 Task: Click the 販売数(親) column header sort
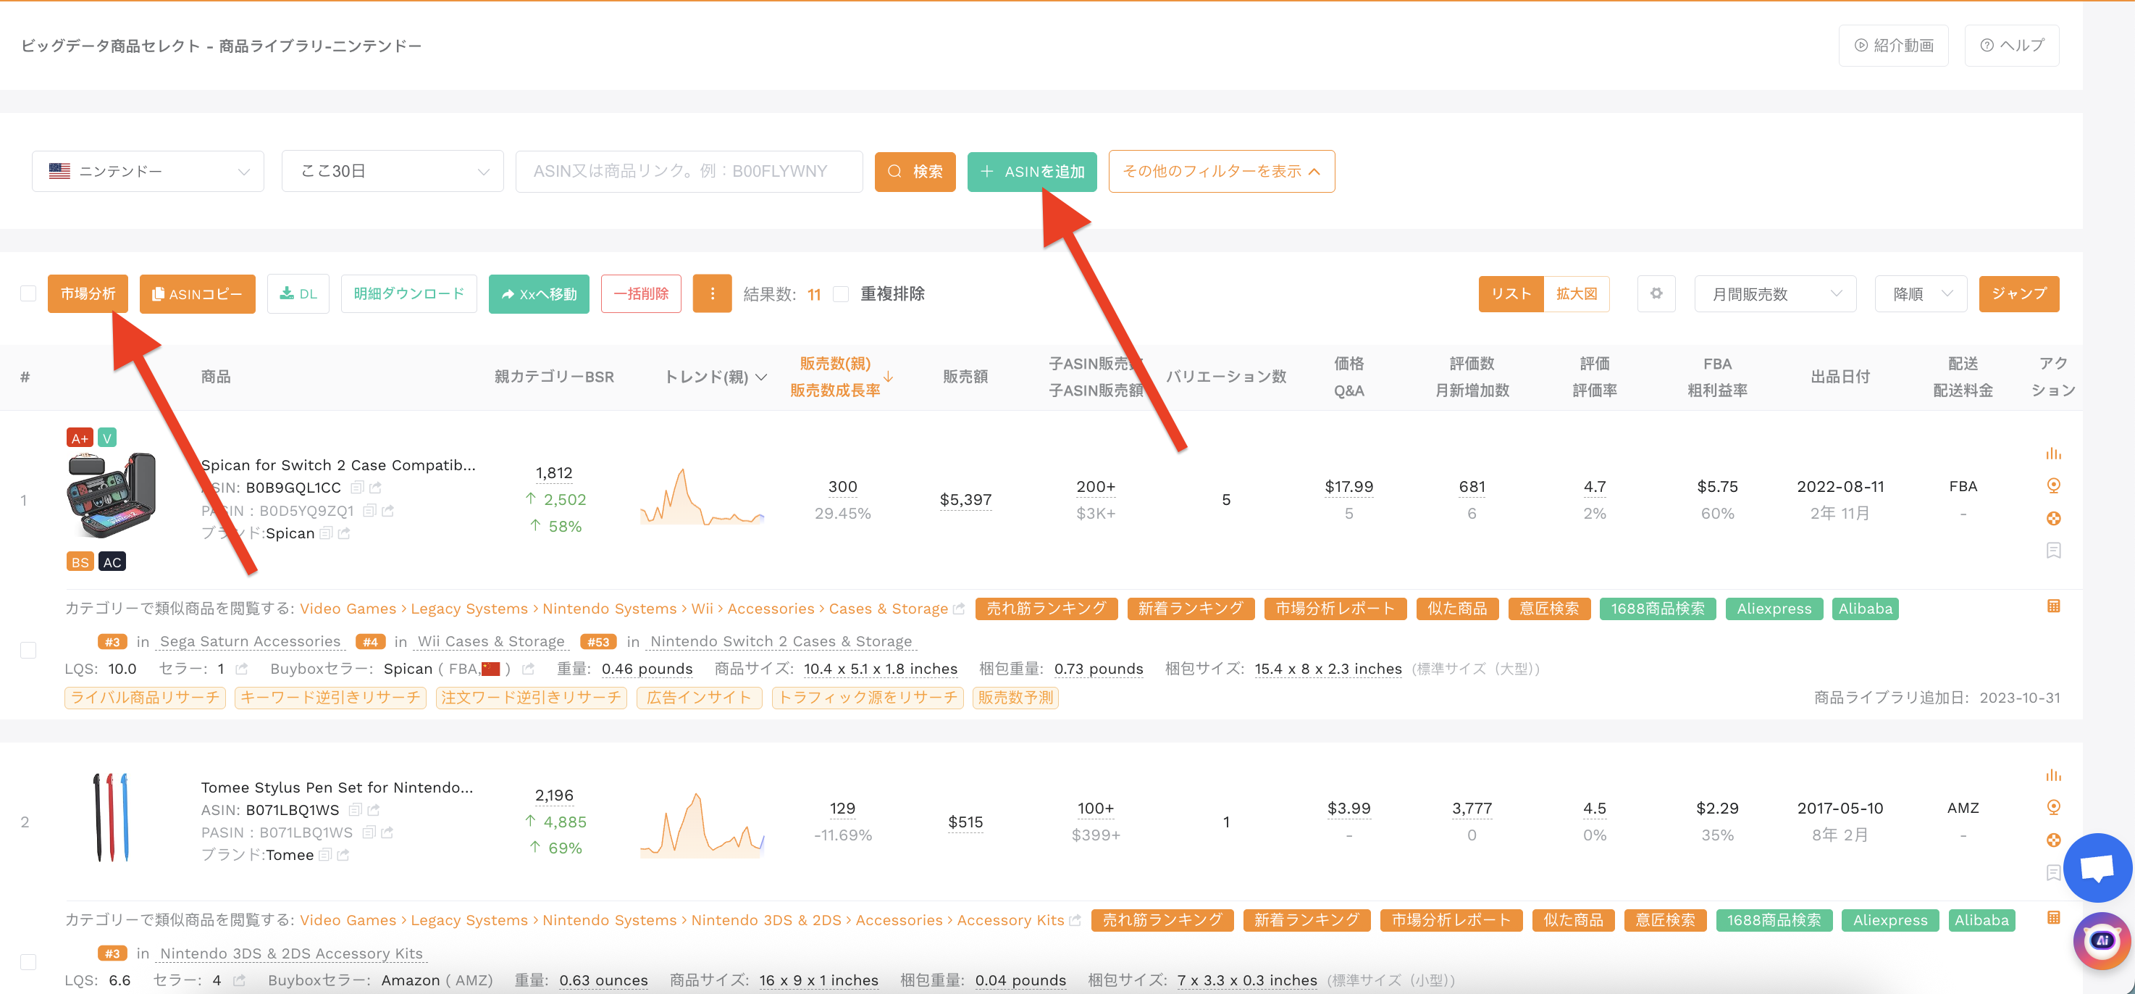pos(836,364)
